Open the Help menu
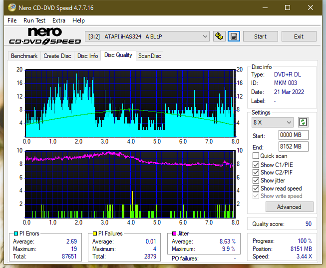 78,20
